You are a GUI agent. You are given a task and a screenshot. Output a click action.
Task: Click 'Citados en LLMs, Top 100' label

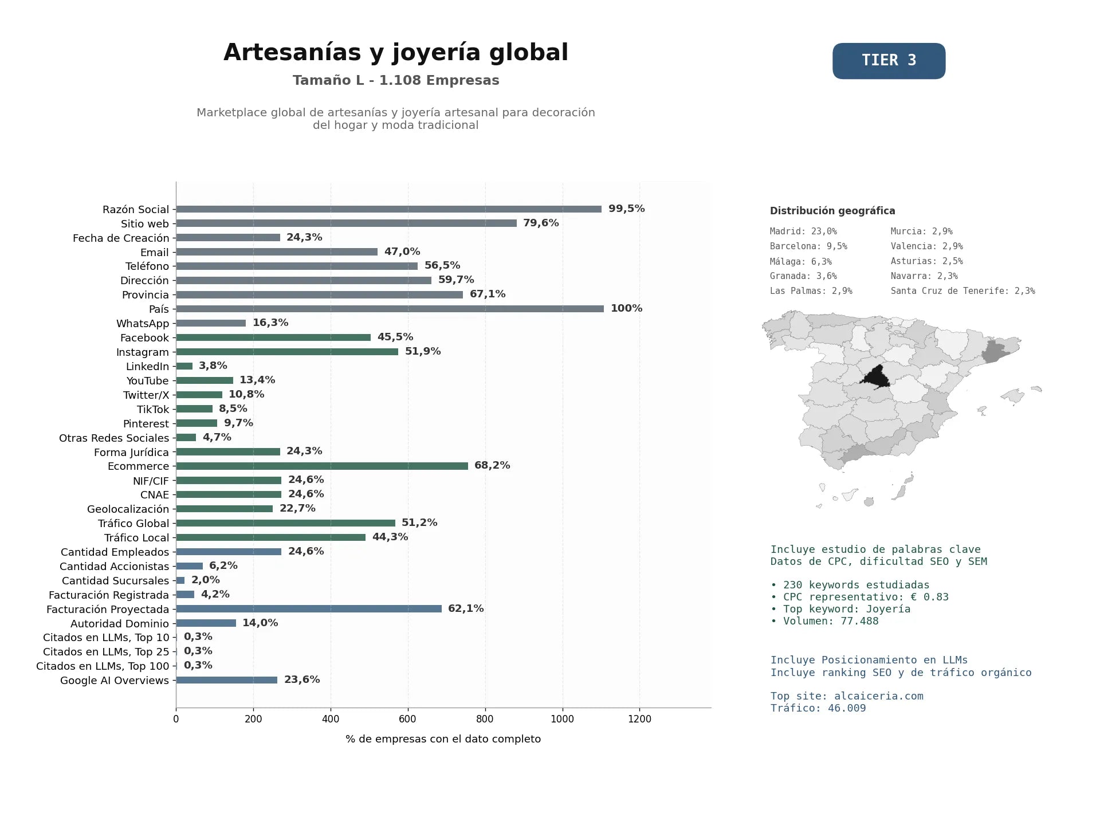pyautogui.click(x=103, y=666)
